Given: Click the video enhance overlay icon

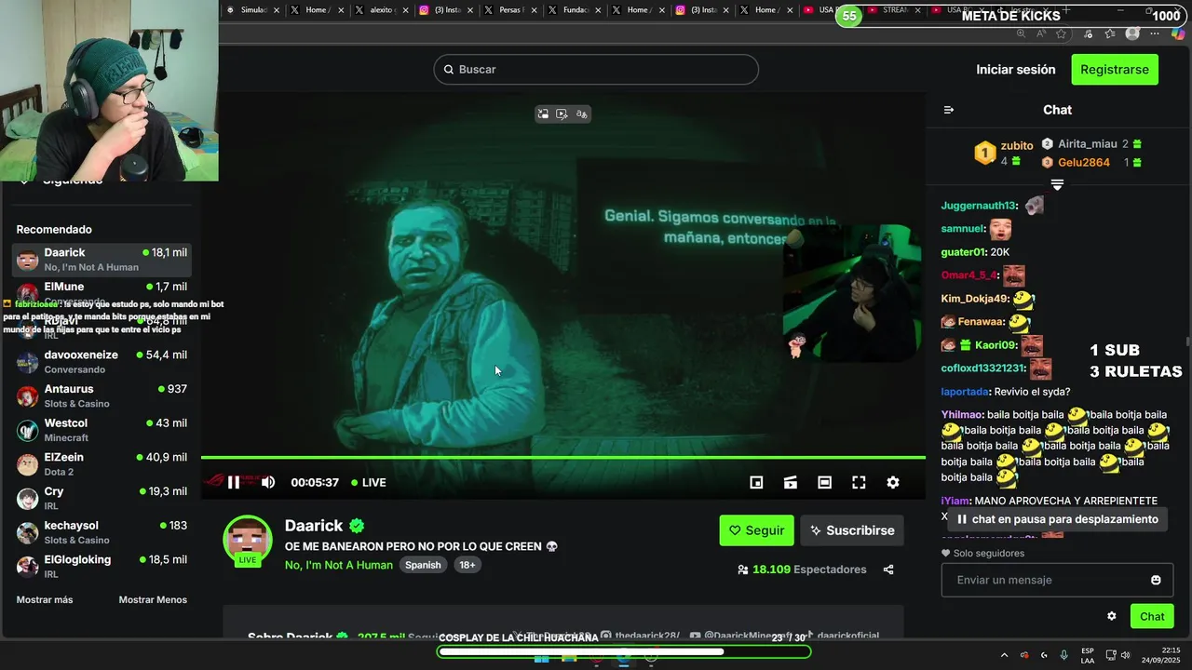Looking at the screenshot, I should tap(562, 114).
